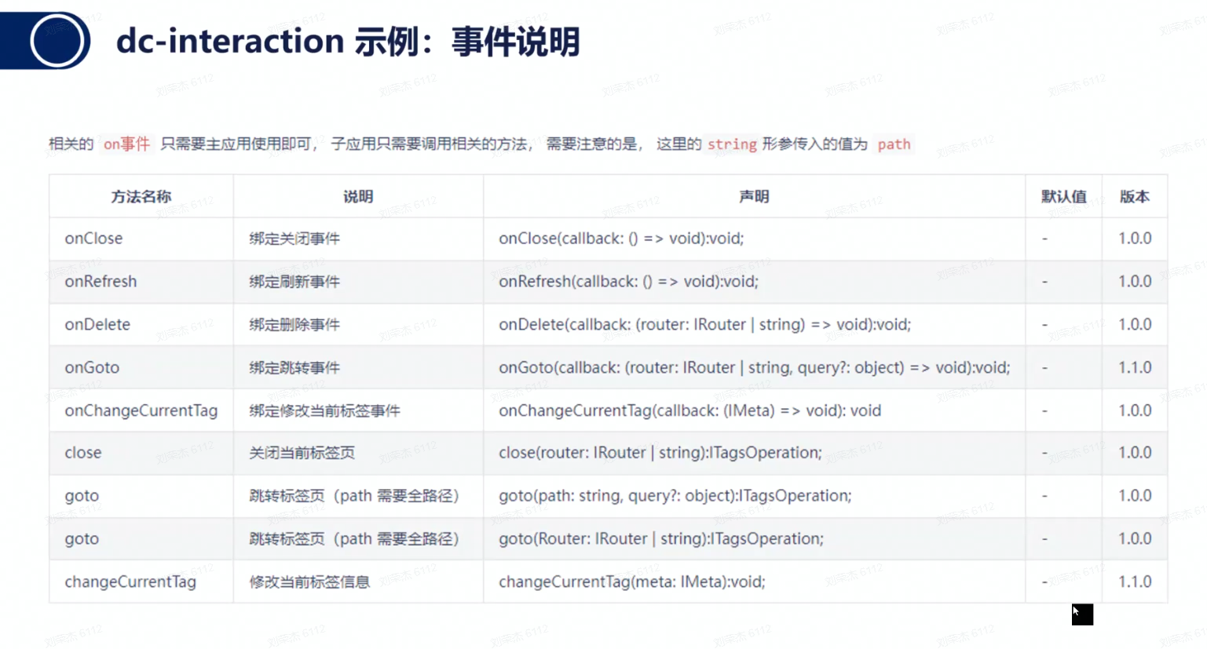The height and width of the screenshot is (649, 1207).
Task: Click the red 'path' inline code tag
Action: [x=894, y=144]
